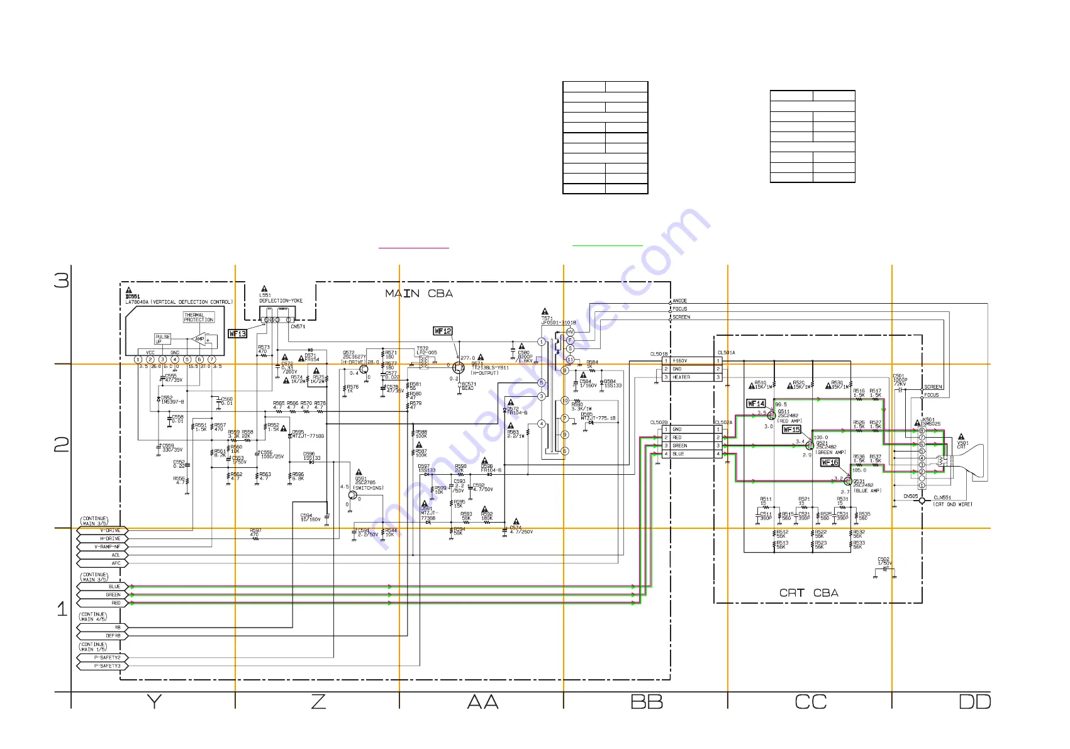The image size is (1070, 749).
Task: Click the CL501A connector label
Action: tap(726, 353)
